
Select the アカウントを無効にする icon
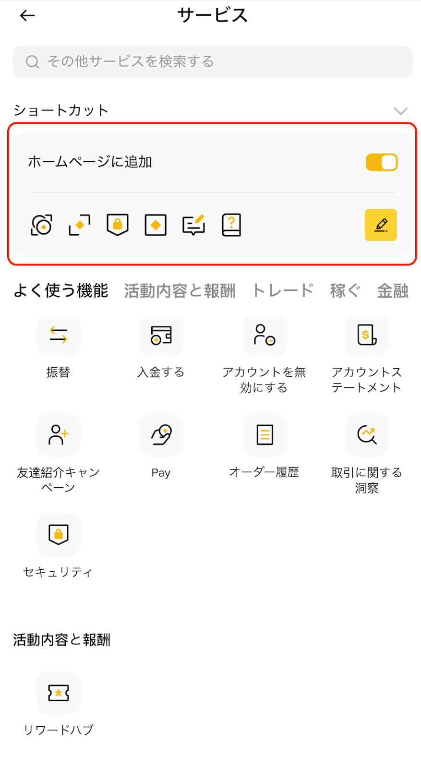(264, 336)
